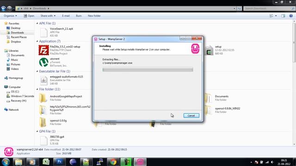The image size is (296, 166).
Task: Collapse the File folder (11) group
Action: (x=37, y=89)
